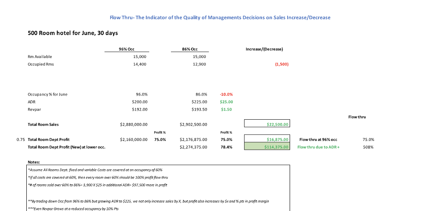
Task: Select the boxed $22,500.00 sales increase cell
Action: (267, 123)
